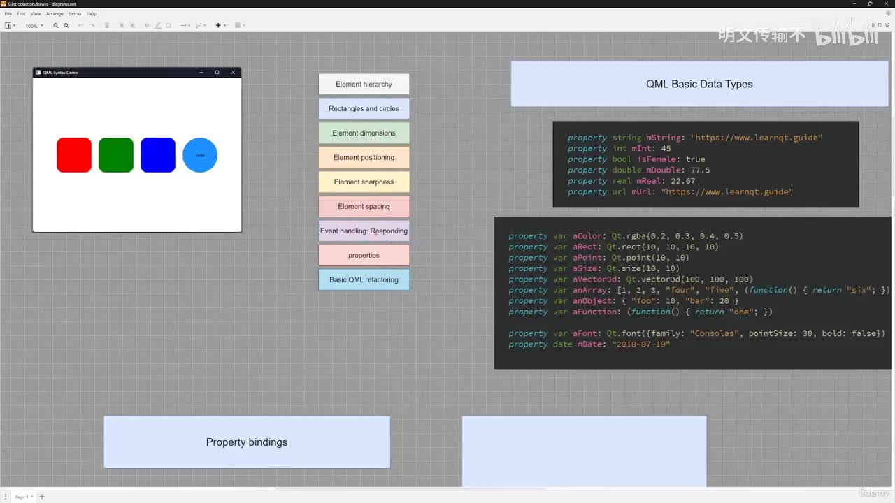Toggle the light/dark appearance sun icon
This screenshot has width=895, height=503.
(888, 13)
